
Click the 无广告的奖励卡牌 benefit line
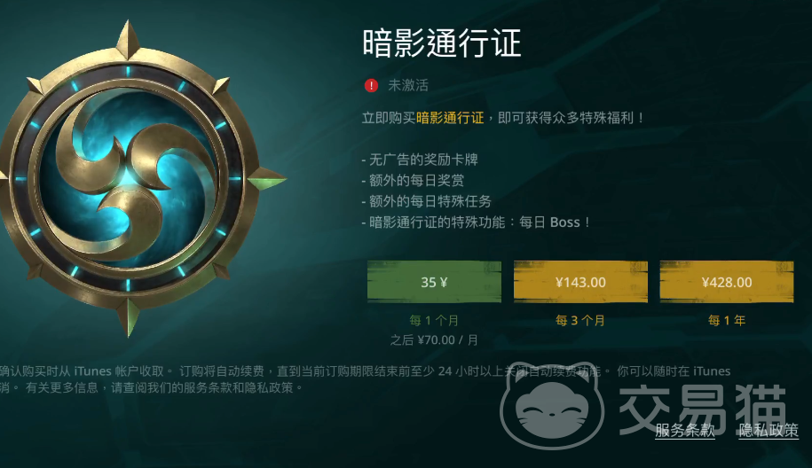420,160
